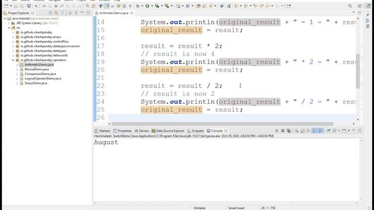This screenshot has height=210, width=374.
Task: Collapse all in Project Explorer toolbar
Action: point(50,13)
